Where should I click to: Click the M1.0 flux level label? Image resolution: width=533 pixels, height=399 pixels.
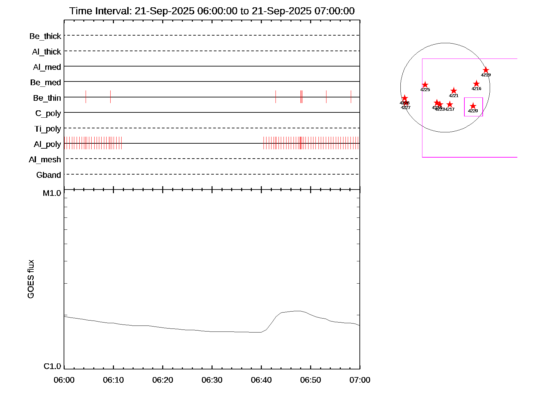tap(52, 193)
